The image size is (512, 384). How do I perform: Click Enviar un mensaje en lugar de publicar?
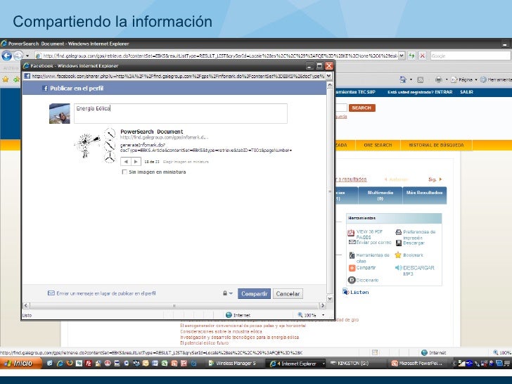click(106, 293)
